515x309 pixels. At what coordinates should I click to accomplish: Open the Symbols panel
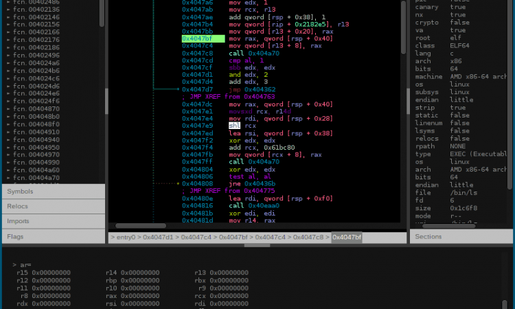[54, 192]
